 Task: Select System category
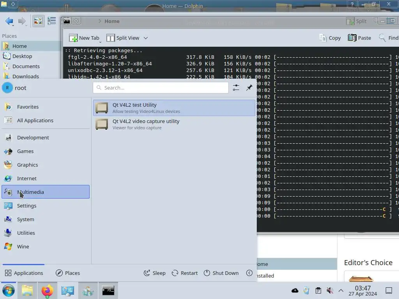tap(46, 220)
